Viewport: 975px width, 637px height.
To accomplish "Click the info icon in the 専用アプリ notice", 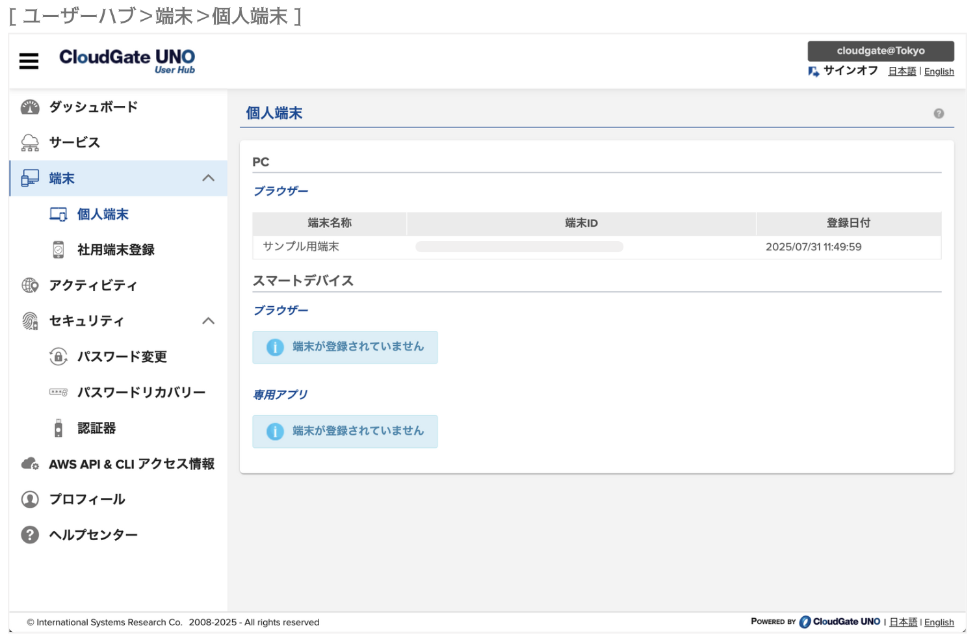I will (x=276, y=432).
